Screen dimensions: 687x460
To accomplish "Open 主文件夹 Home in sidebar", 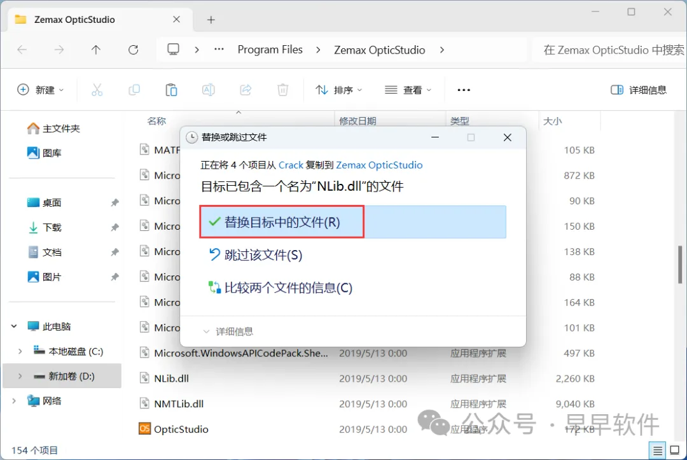I will (x=53, y=129).
